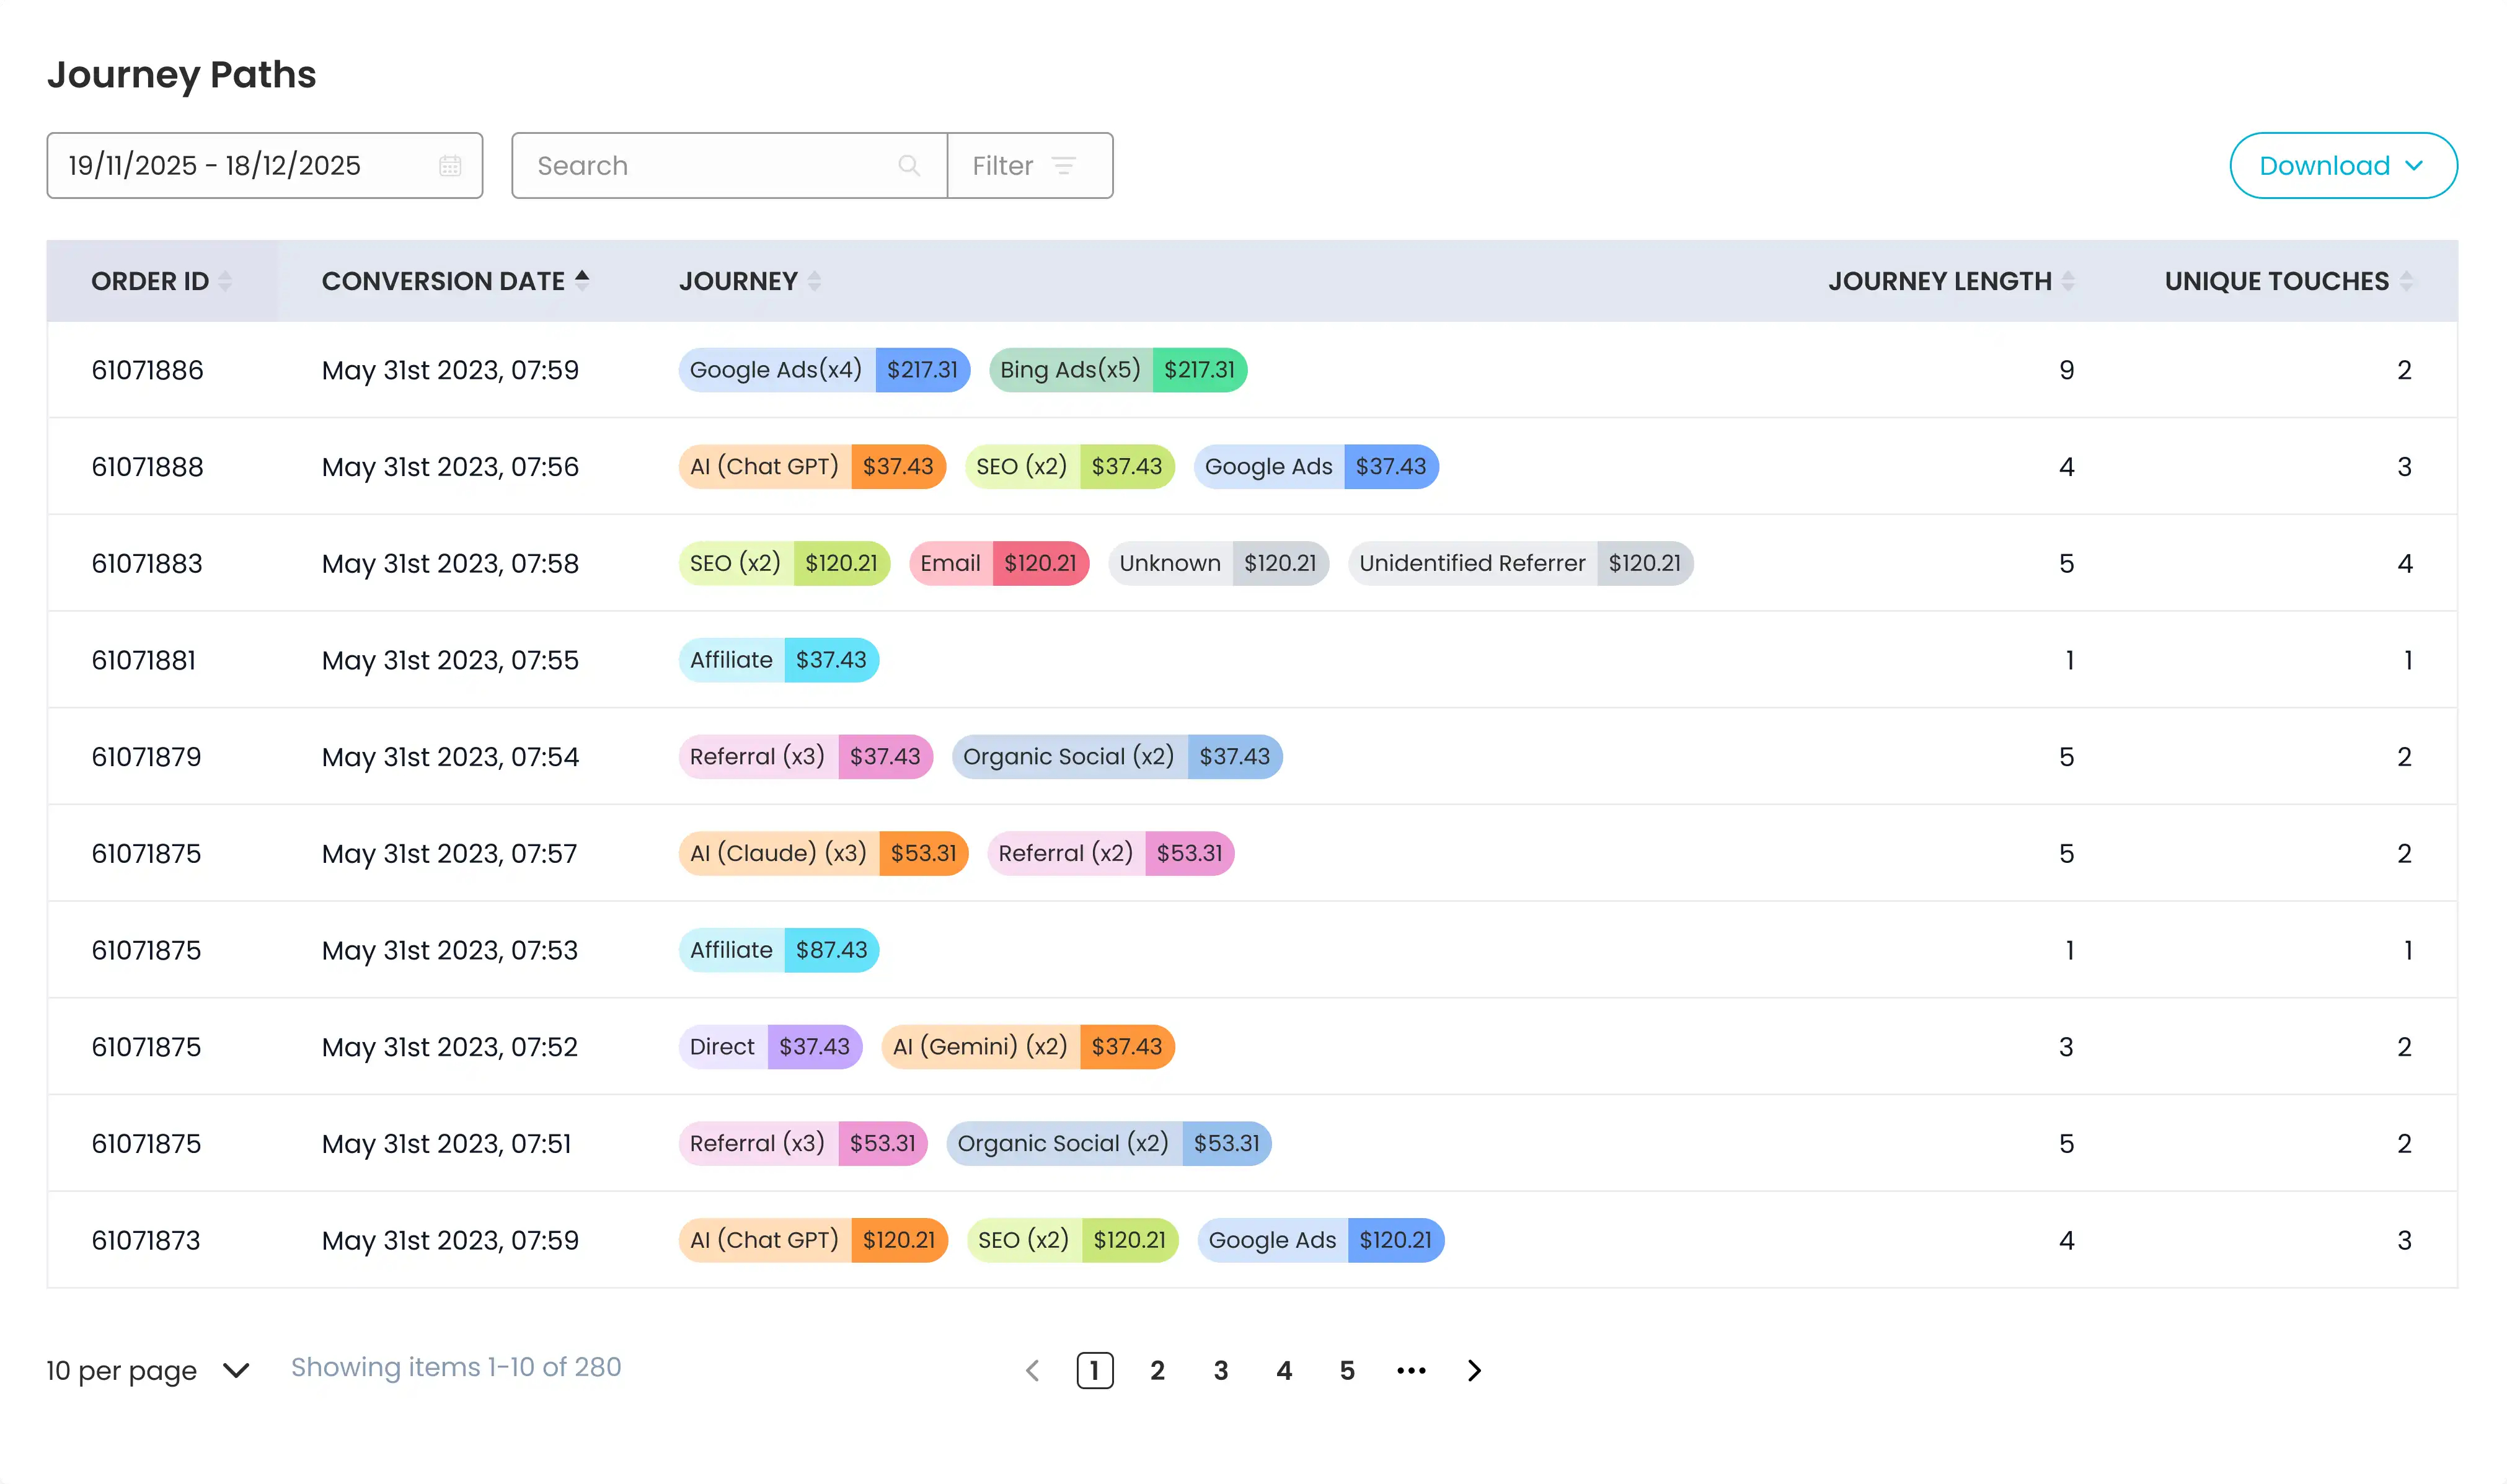
Task: Select the date range 19/11/2025 - 18/12/2025 field
Action: [265, 166]
